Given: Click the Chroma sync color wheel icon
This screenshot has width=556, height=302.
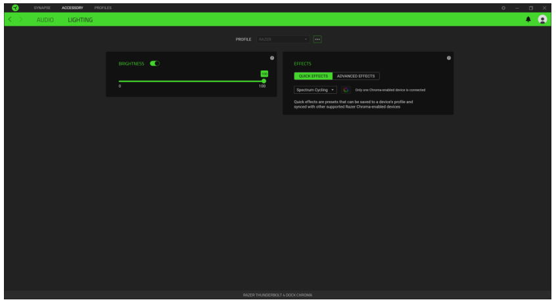Looking at the screenshot, I should [x=346, y=90].
